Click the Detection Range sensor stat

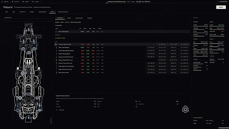[201, 63]
